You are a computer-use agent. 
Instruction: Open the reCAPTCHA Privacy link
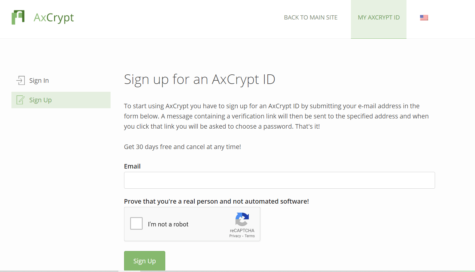pyautogui.click(x=235, y=236)
